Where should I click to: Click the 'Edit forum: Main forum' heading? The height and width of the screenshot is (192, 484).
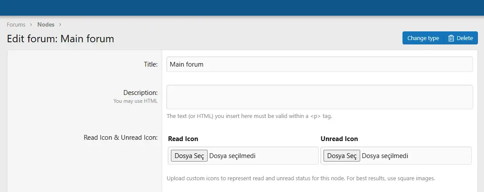pos(61,39)
